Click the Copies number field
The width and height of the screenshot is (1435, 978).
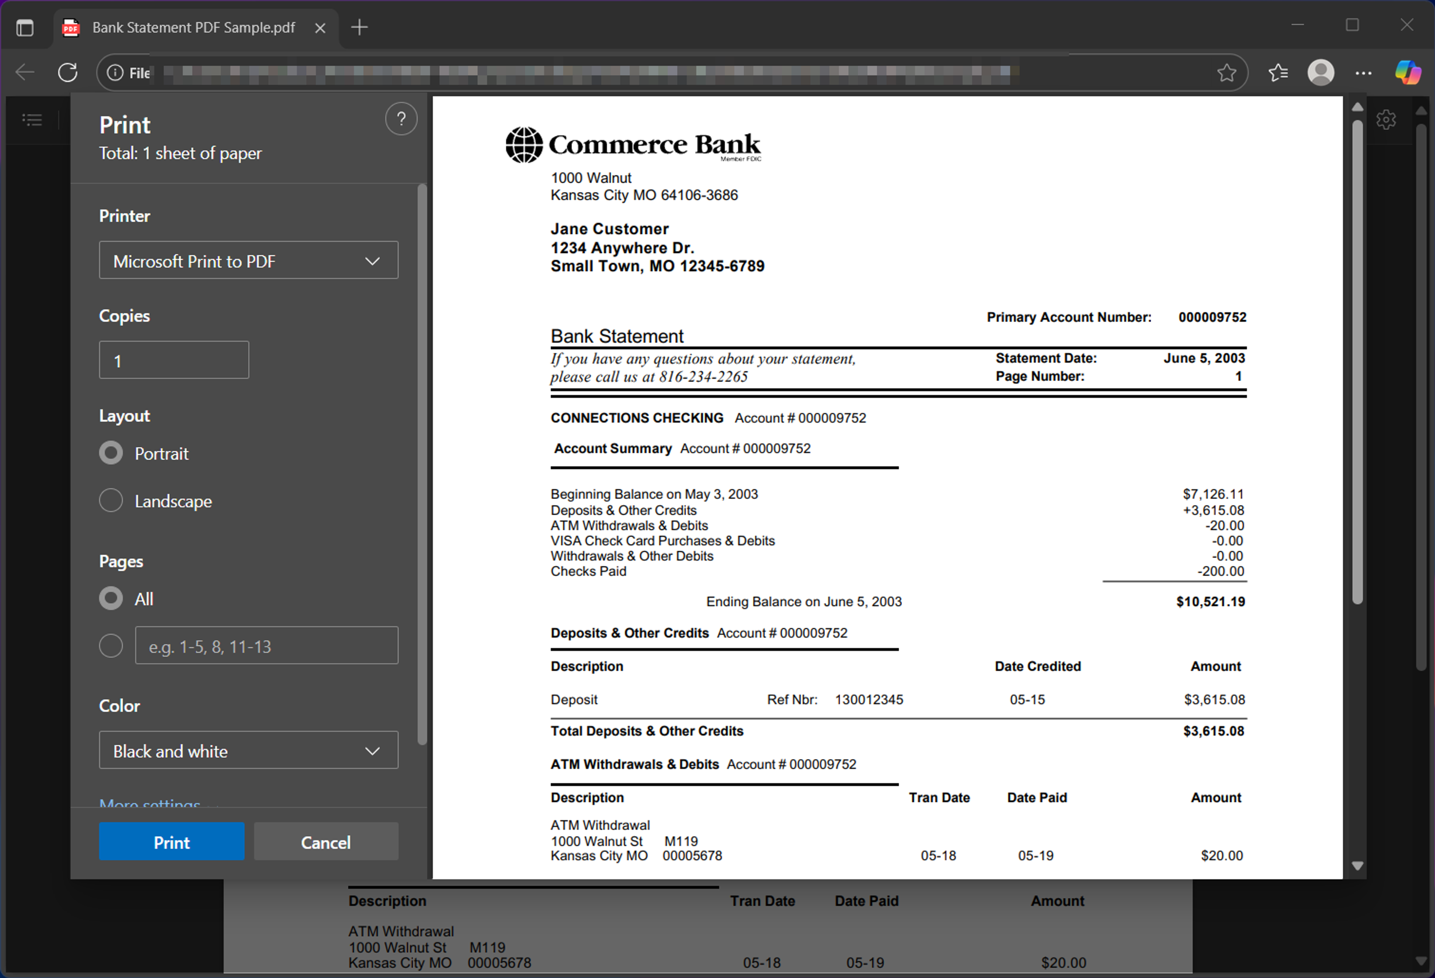pos(174,360)
